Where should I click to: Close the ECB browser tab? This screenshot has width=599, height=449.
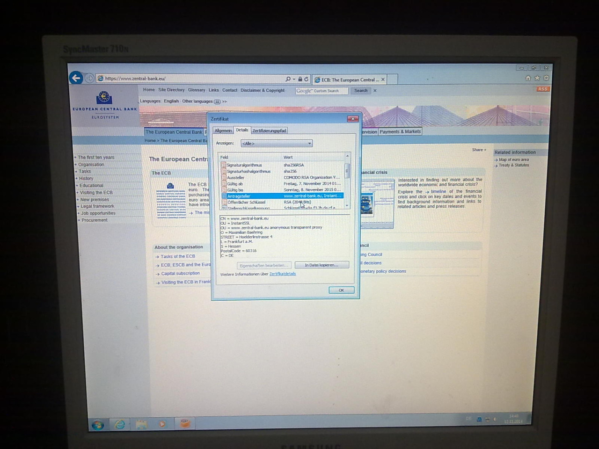pos(383,80)
